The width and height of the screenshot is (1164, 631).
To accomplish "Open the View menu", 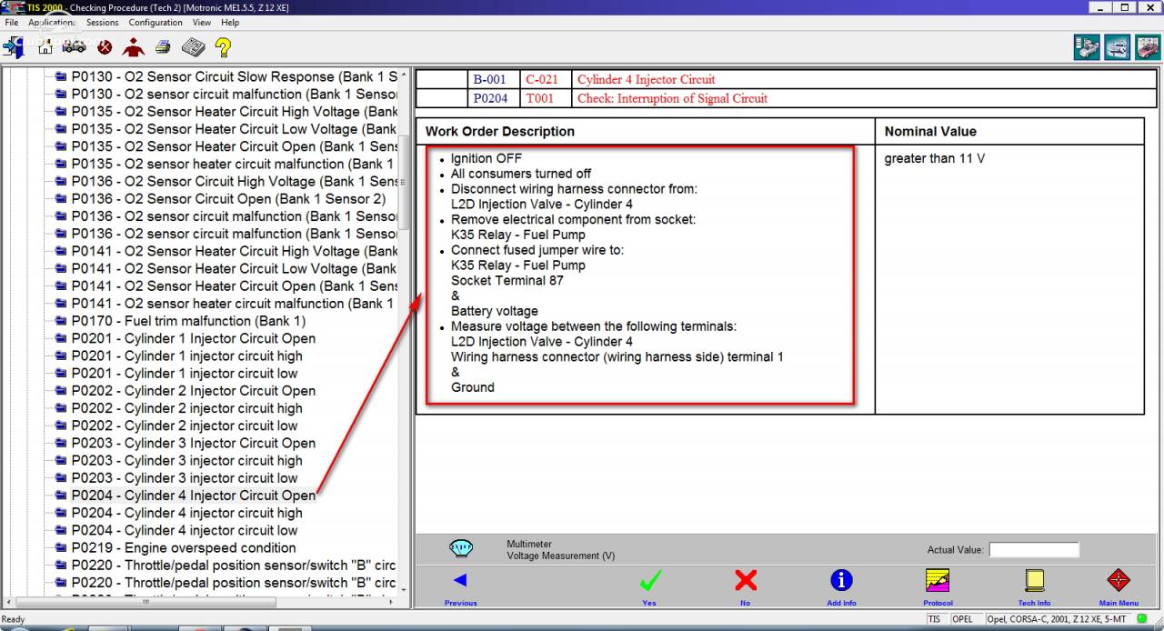I will [202, 22].
